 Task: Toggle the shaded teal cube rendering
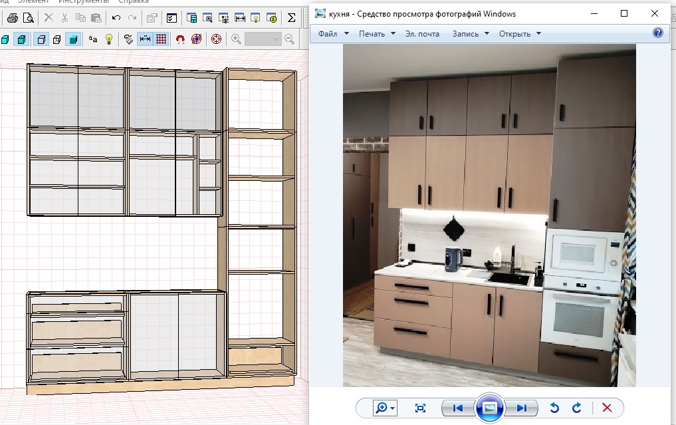click(73, 39)
